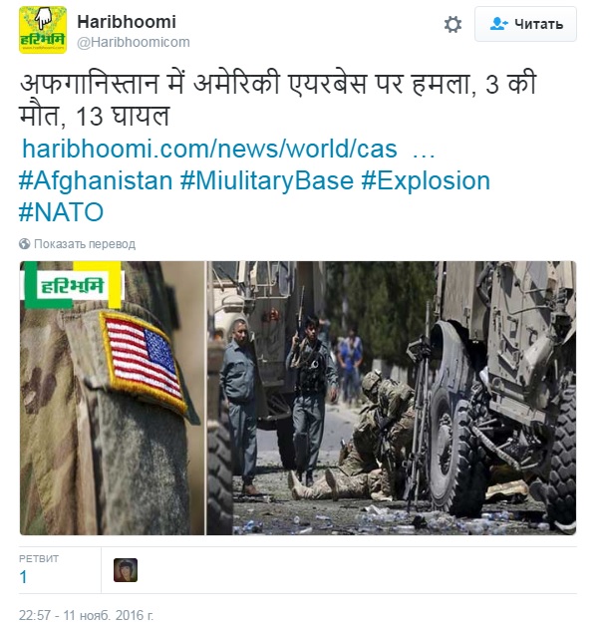Screen dimensions: 600x624
Task: Open the haribhoomi.com news link
Action: click(229, 149)
